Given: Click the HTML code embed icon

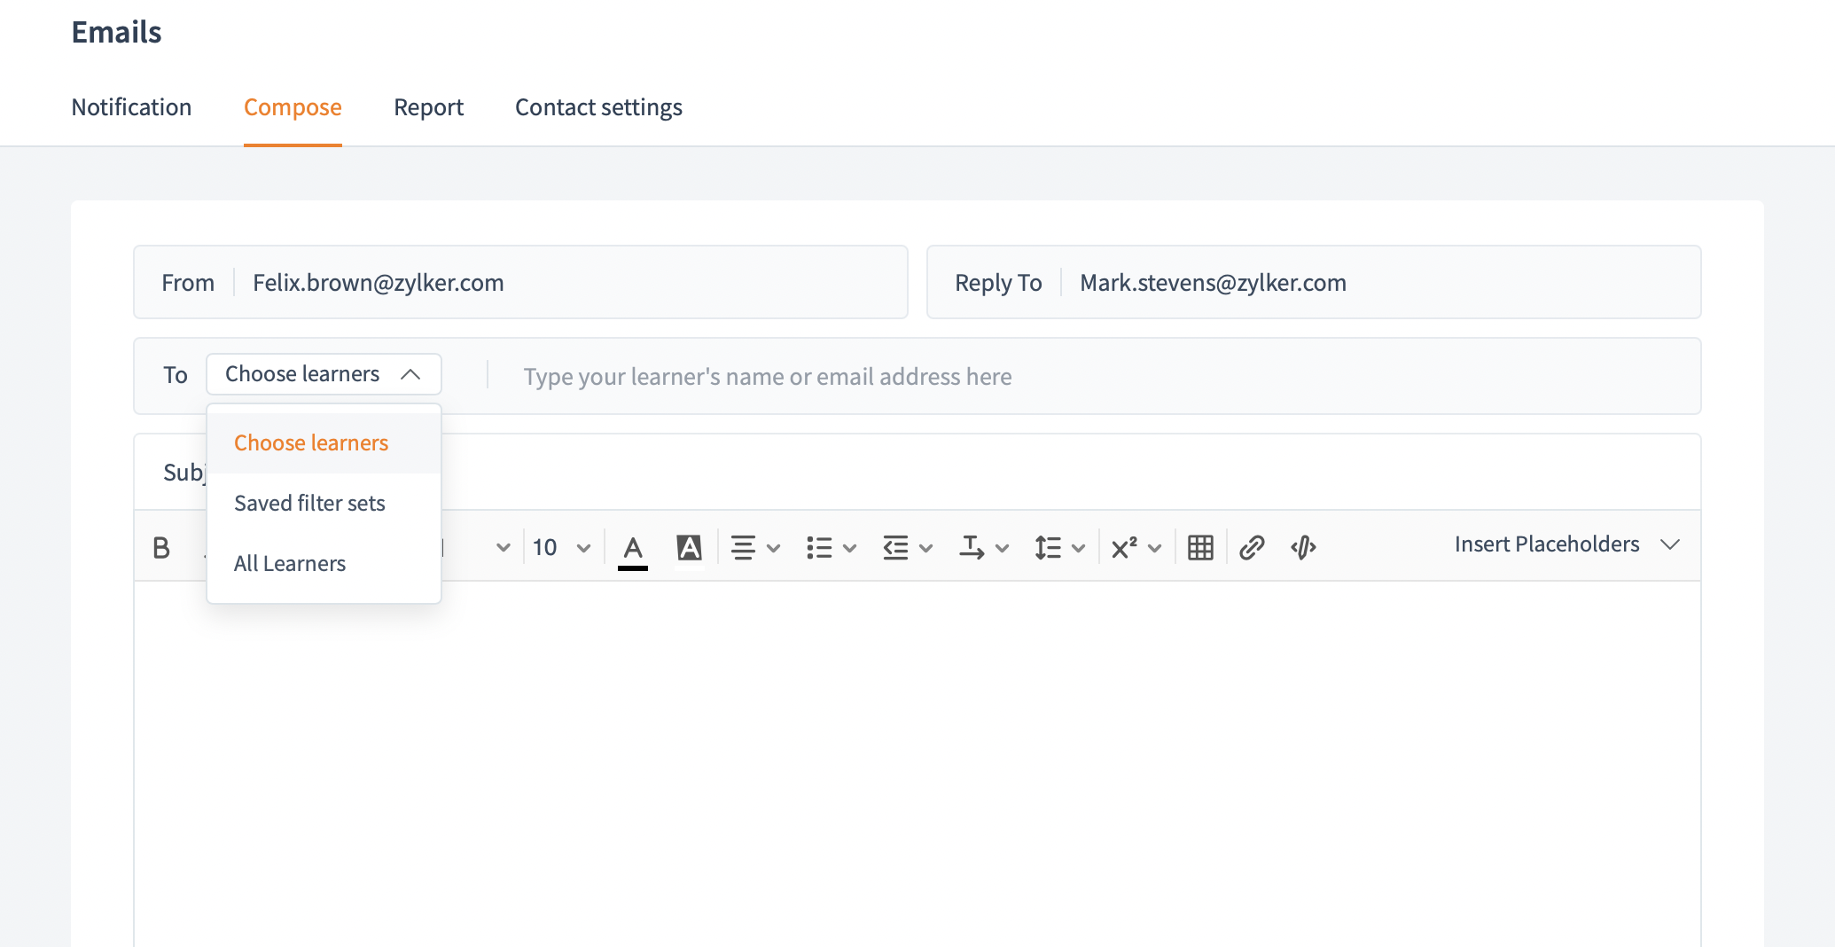Looking at the screenshot, I should point(1303,548).
